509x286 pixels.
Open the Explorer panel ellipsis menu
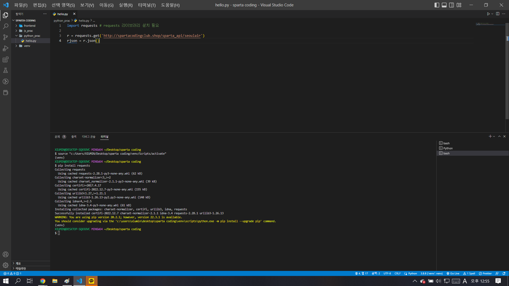(x=45, y=14)
